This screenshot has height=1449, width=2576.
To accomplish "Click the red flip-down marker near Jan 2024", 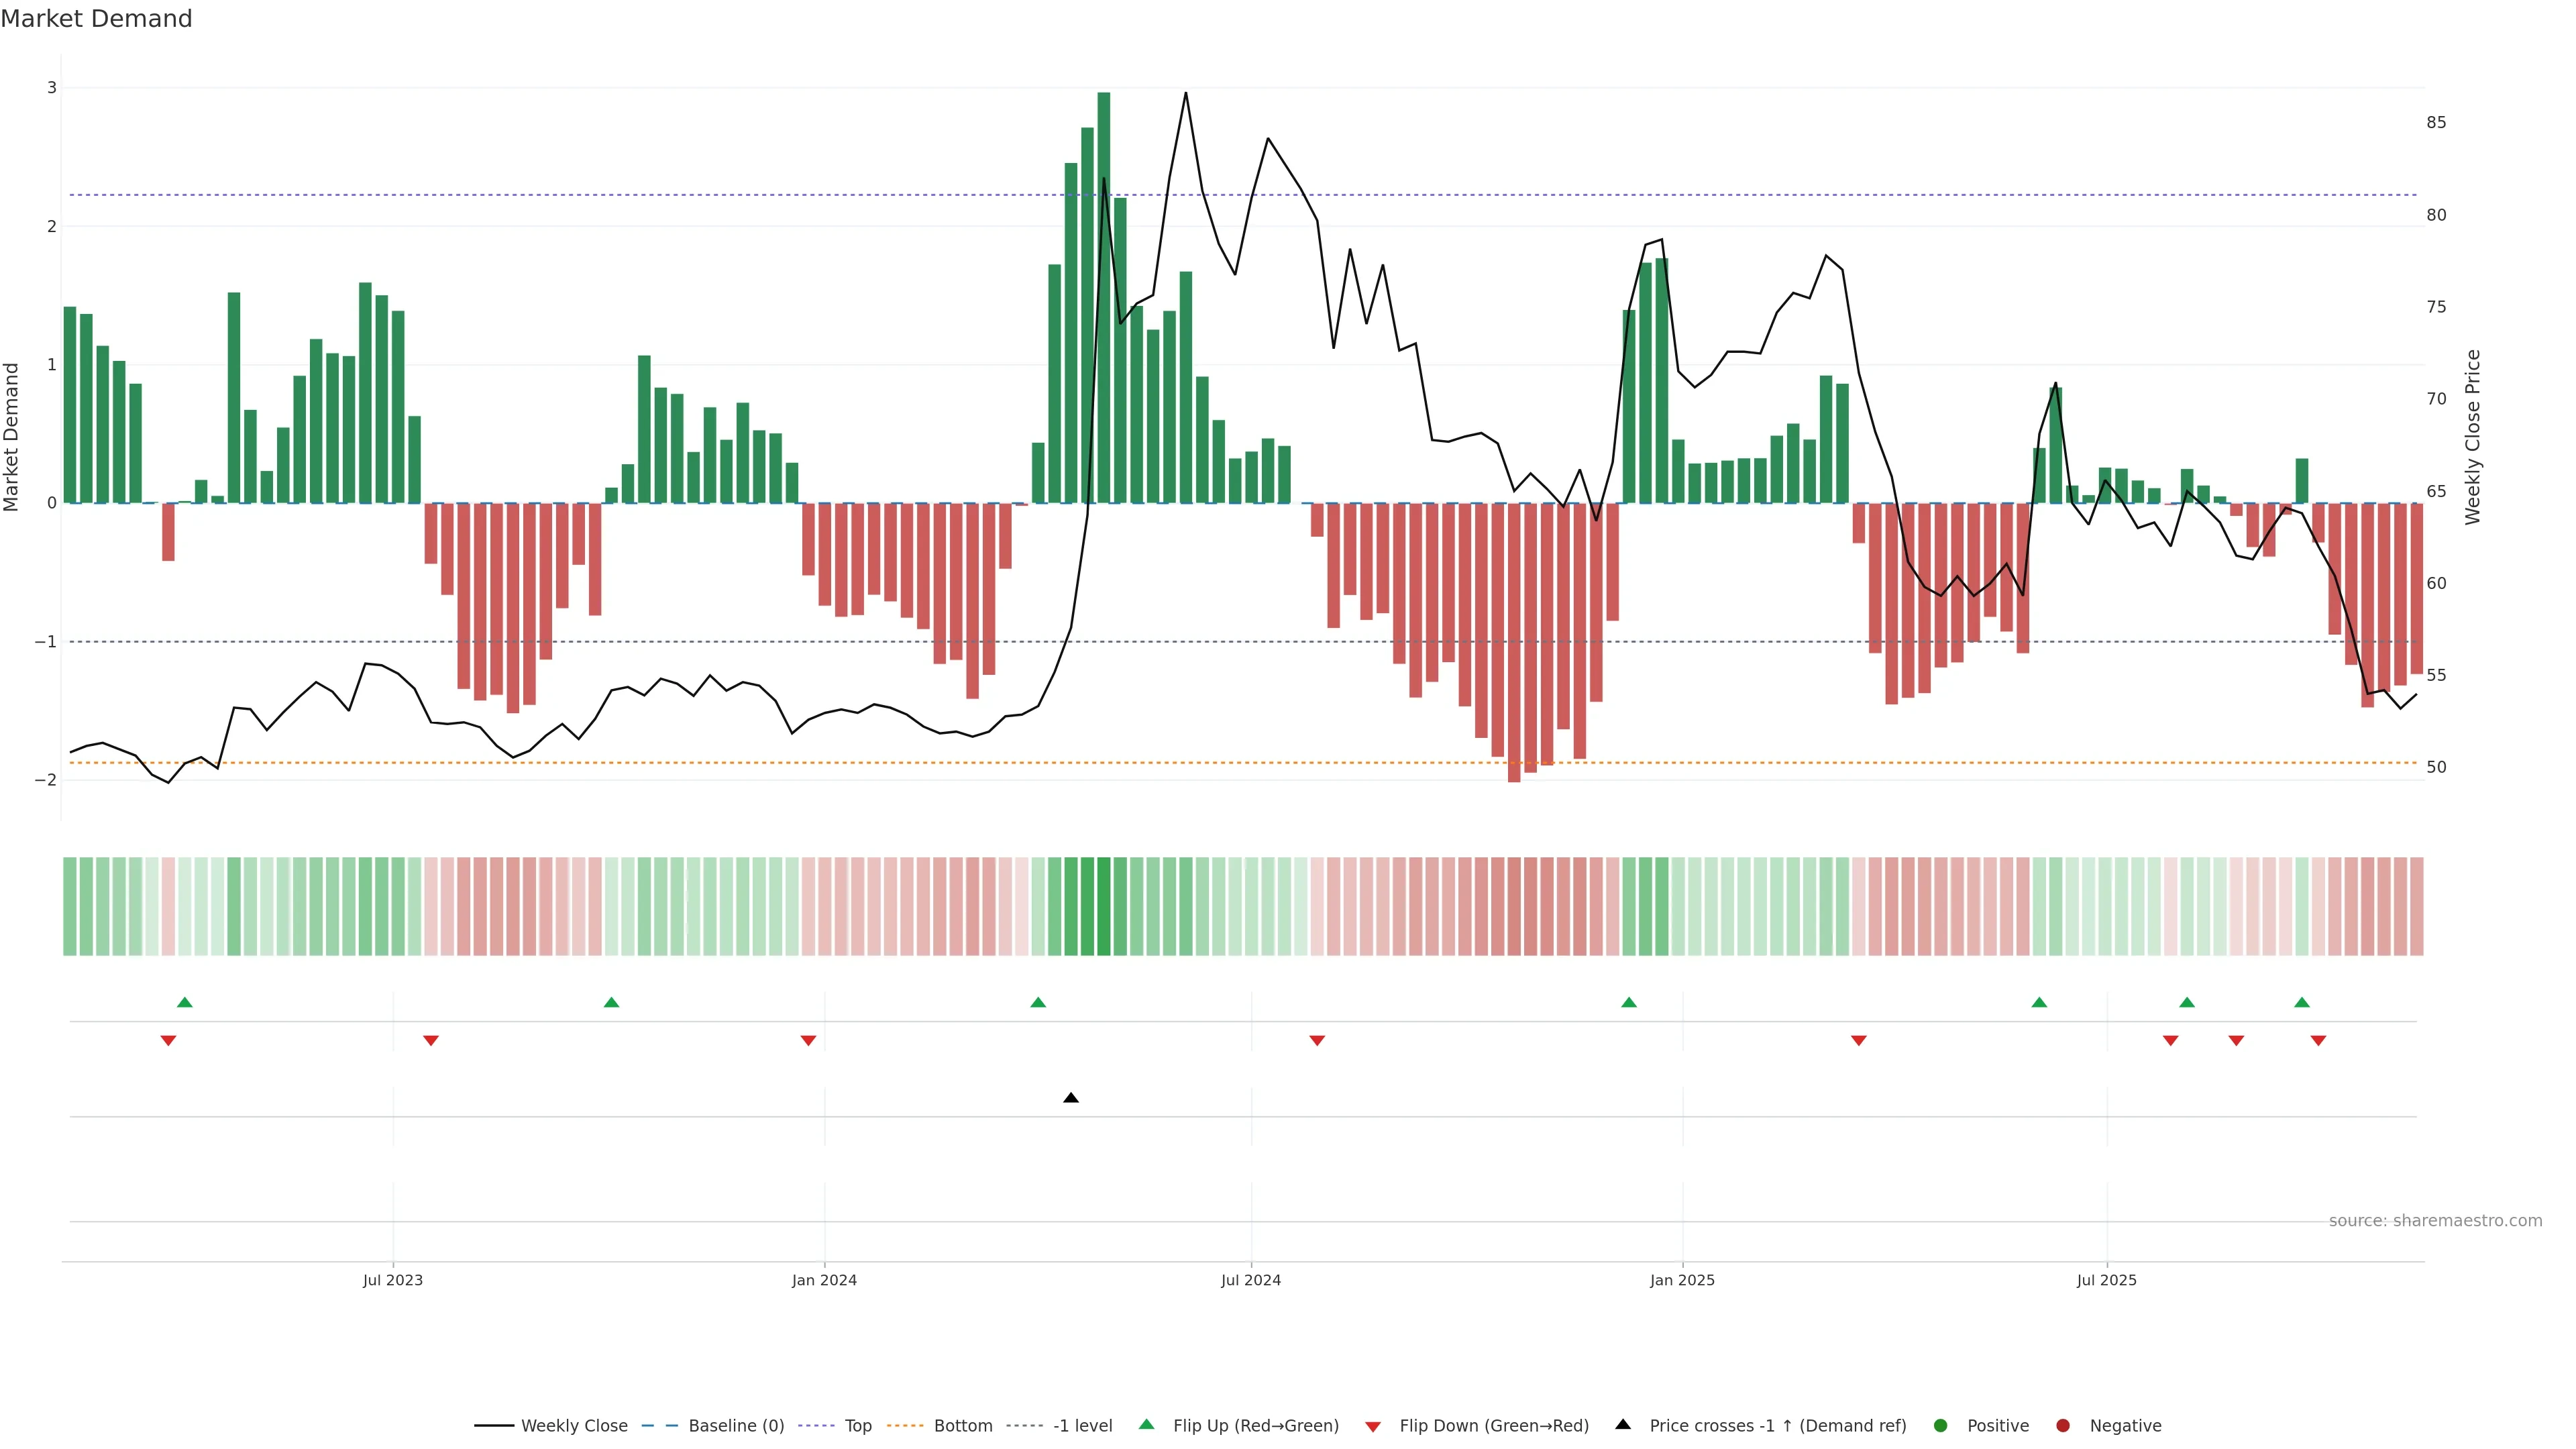I will (x=808, y=1041).
